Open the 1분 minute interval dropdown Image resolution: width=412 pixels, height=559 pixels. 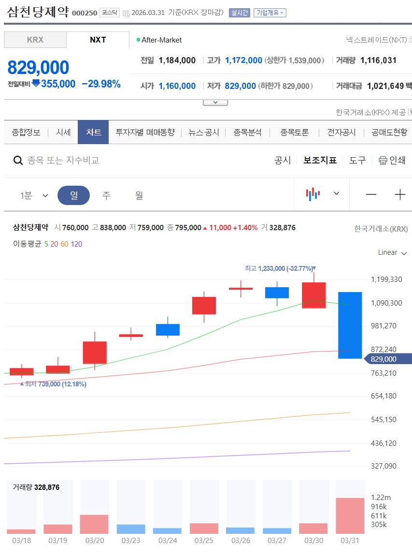point(34,195)
